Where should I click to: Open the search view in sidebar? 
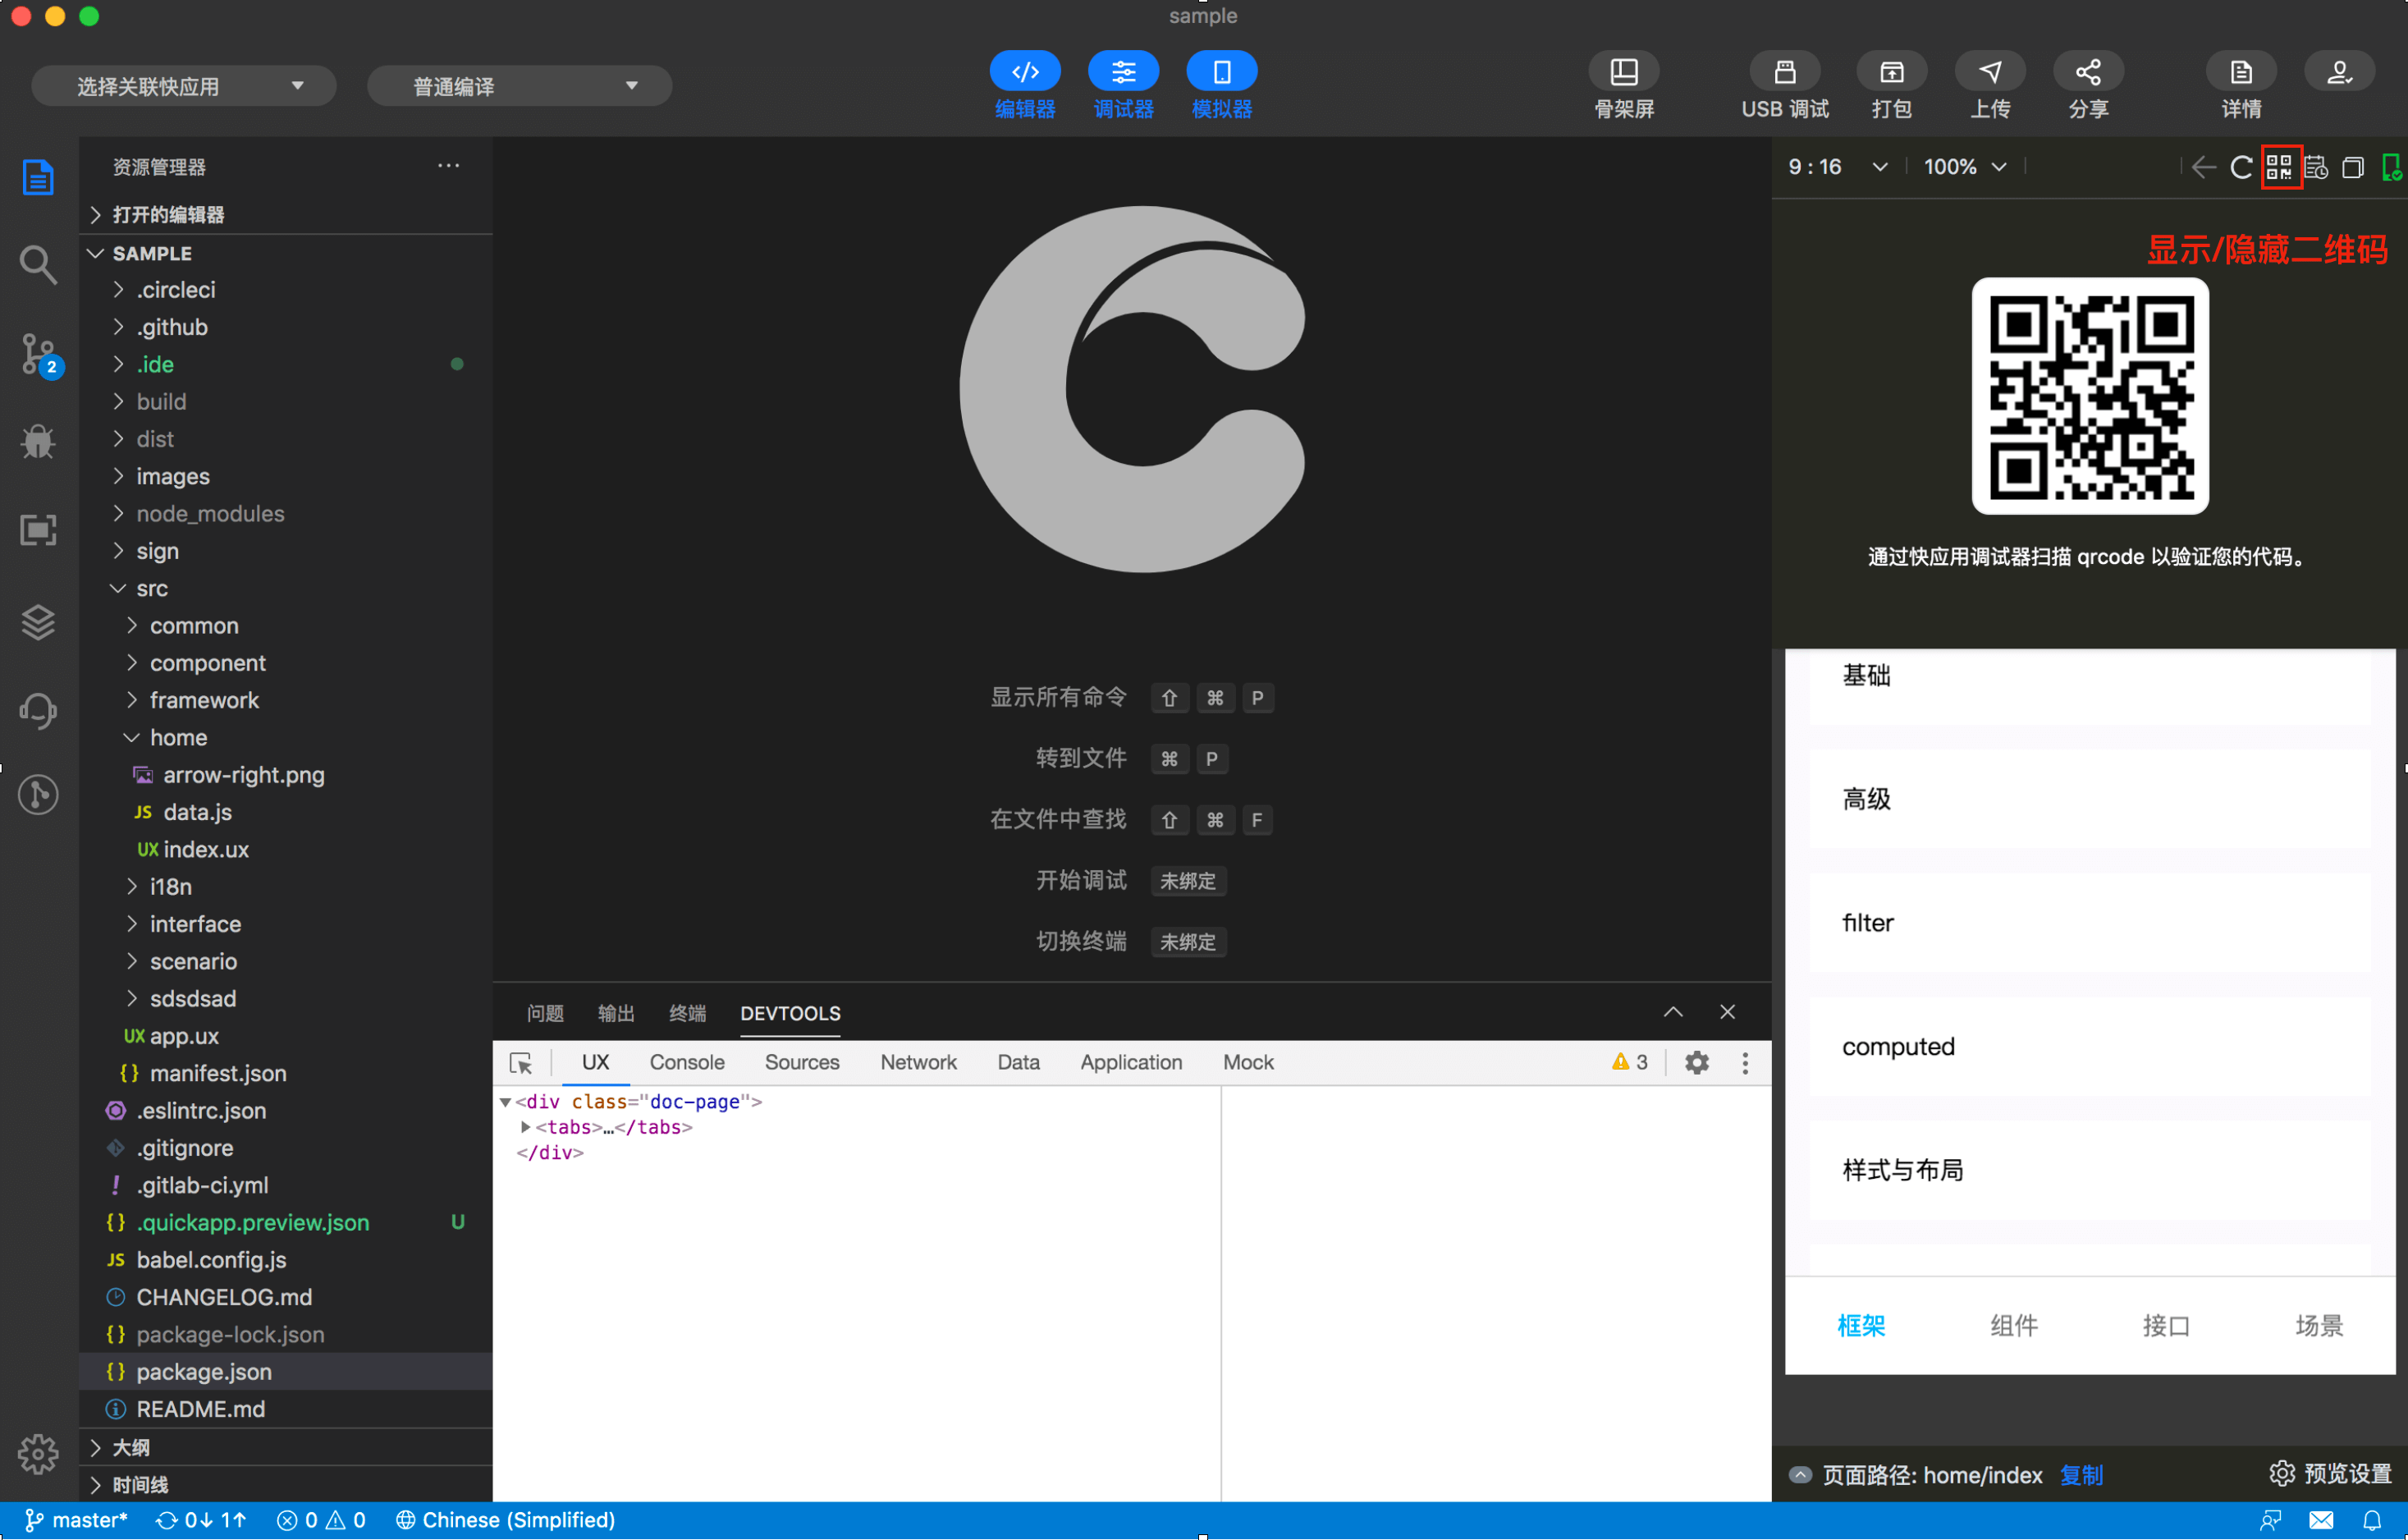click(x=38, y=265)
